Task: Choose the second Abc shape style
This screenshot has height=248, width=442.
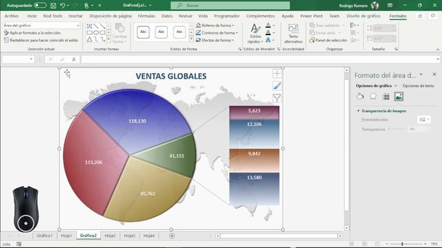Action: tap(161, 32)
